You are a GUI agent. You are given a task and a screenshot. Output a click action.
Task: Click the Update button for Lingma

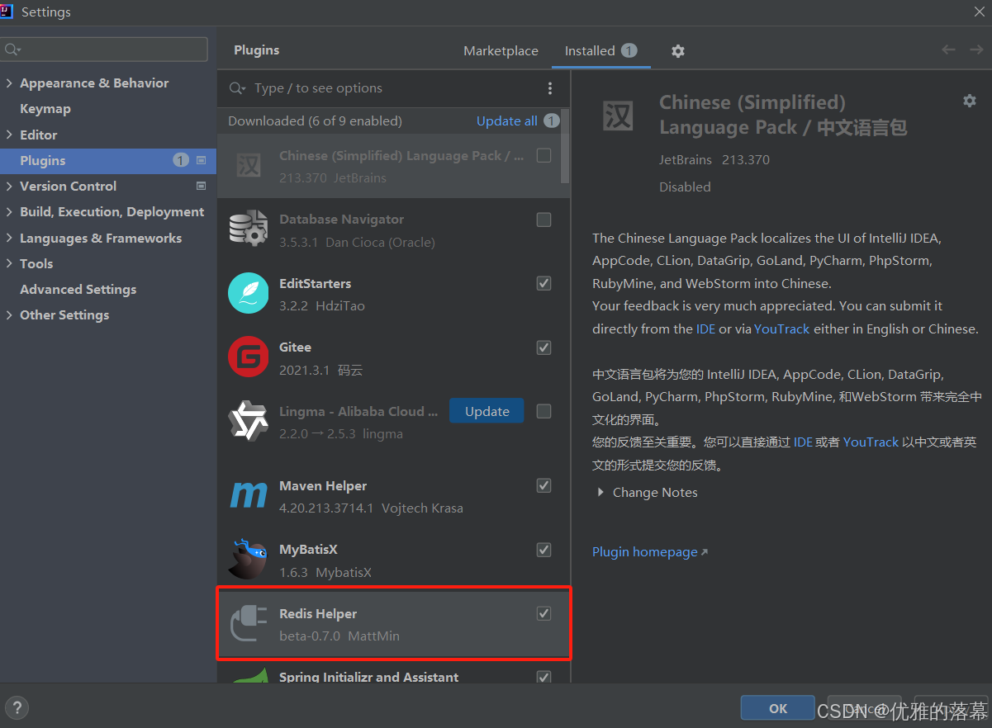pos(487,411)
